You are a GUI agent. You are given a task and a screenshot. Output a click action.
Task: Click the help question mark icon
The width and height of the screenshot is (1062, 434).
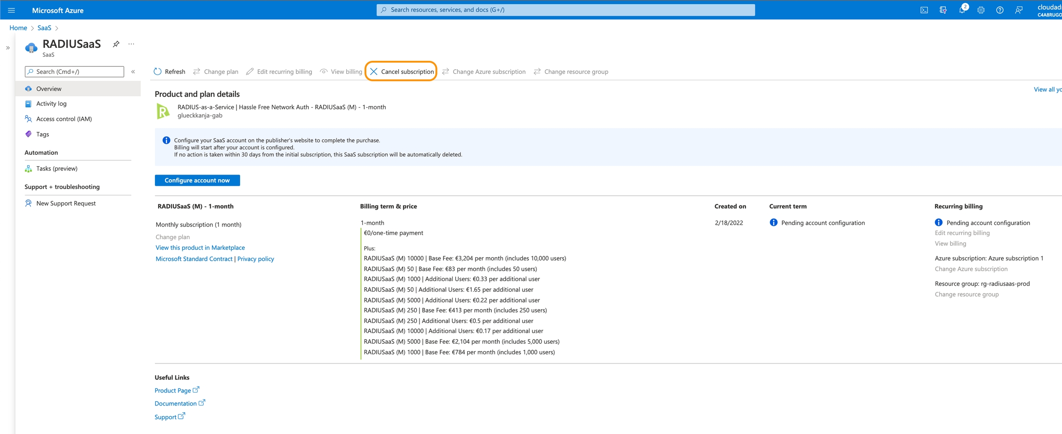[1000, 10]
